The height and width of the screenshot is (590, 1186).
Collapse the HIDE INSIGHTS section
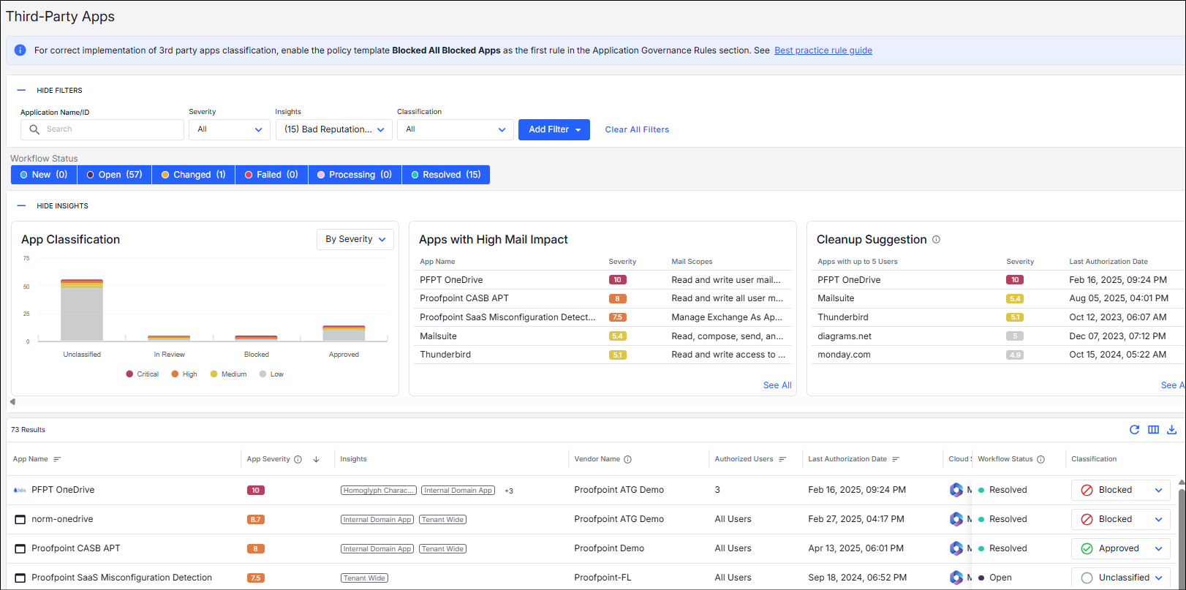click(x=22, y=206)
